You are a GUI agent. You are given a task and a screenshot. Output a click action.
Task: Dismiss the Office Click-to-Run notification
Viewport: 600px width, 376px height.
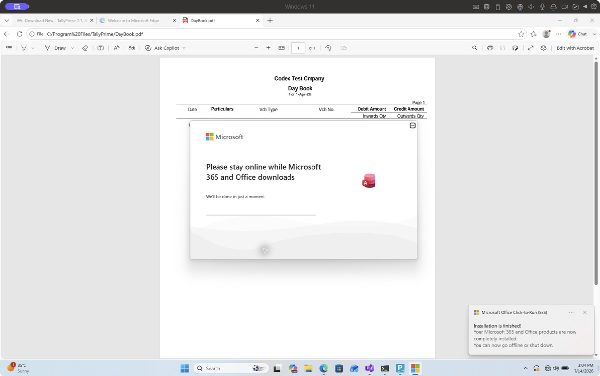pos(585,312)
